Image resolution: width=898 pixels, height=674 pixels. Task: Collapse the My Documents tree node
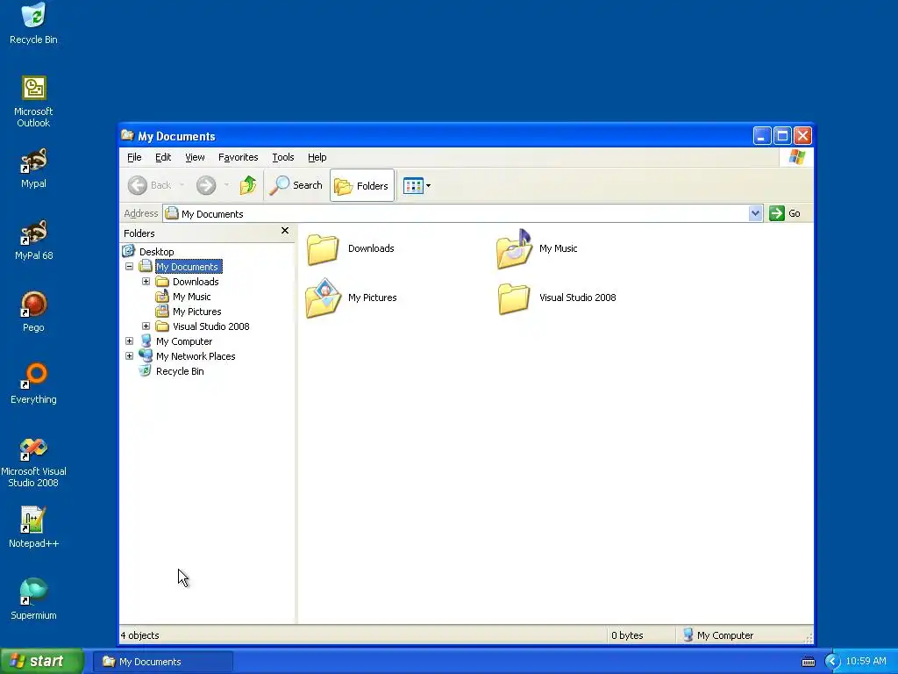coord(130,267)
